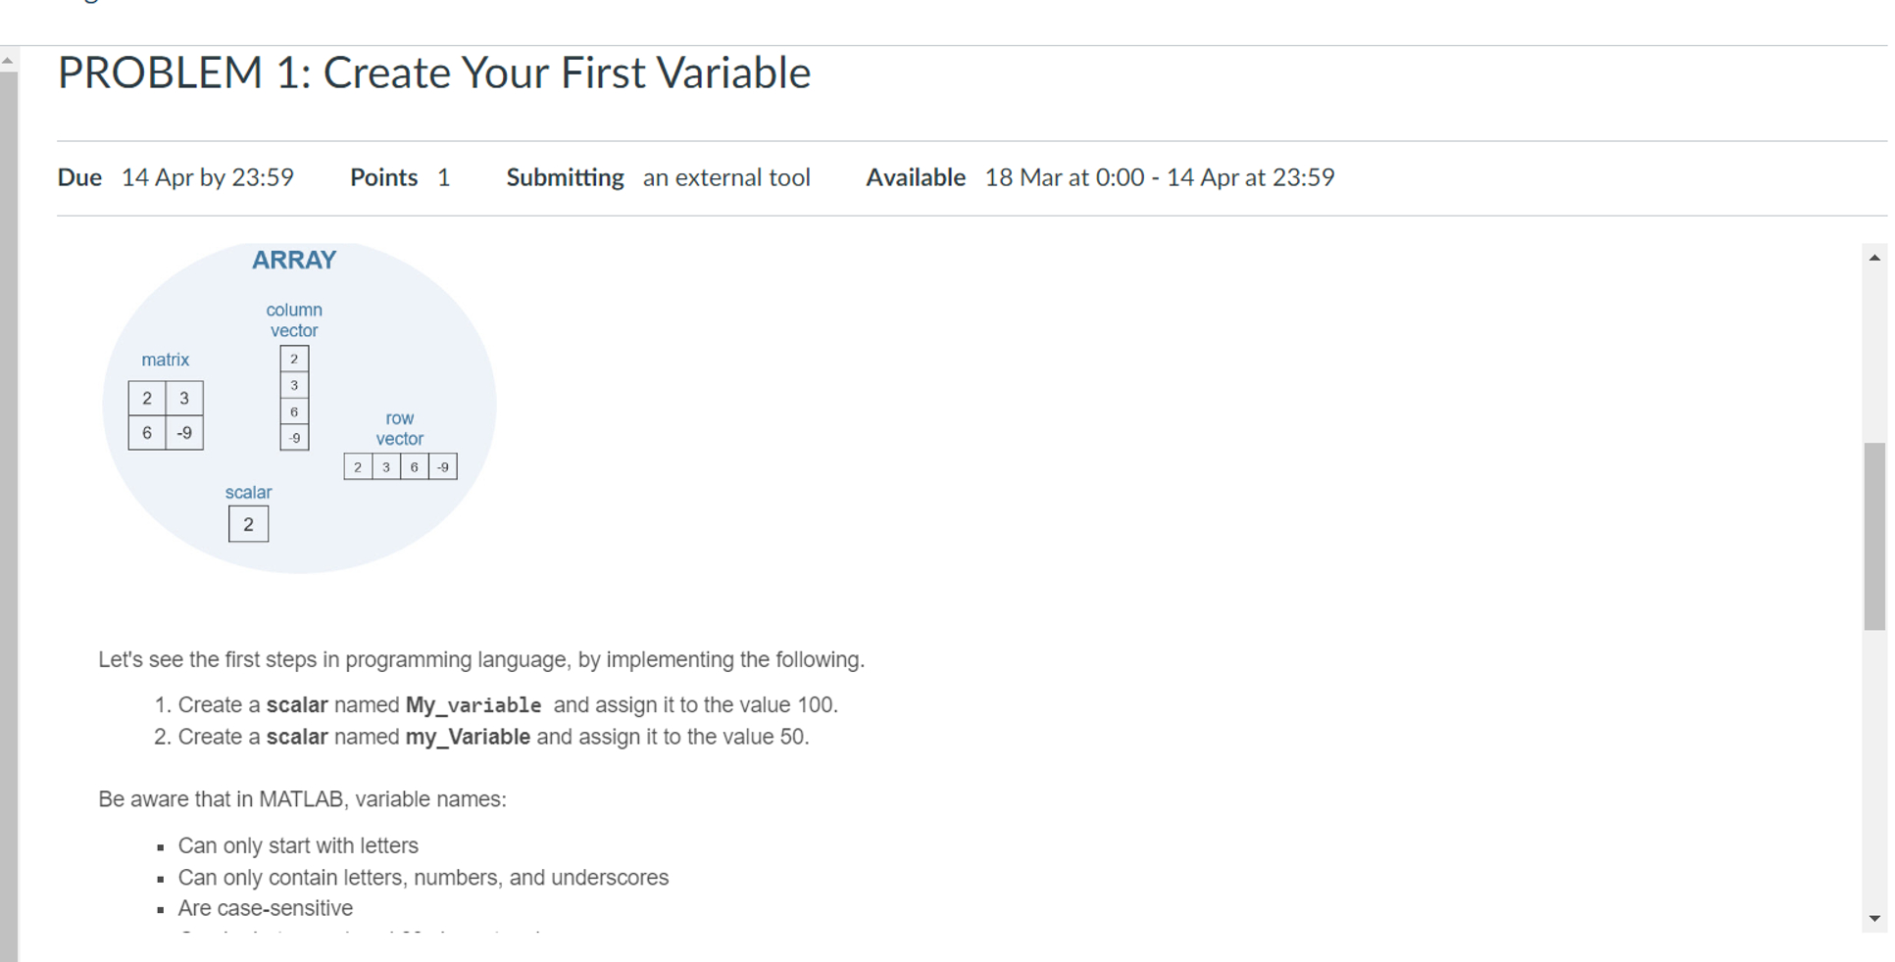
Task: Click the 'Are case-sensitive' bullet point
Action: click(265, 907)
